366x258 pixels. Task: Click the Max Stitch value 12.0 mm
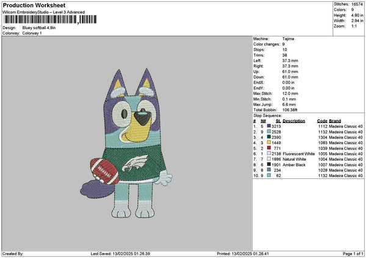pyautogui.click(x=290, y=94)
